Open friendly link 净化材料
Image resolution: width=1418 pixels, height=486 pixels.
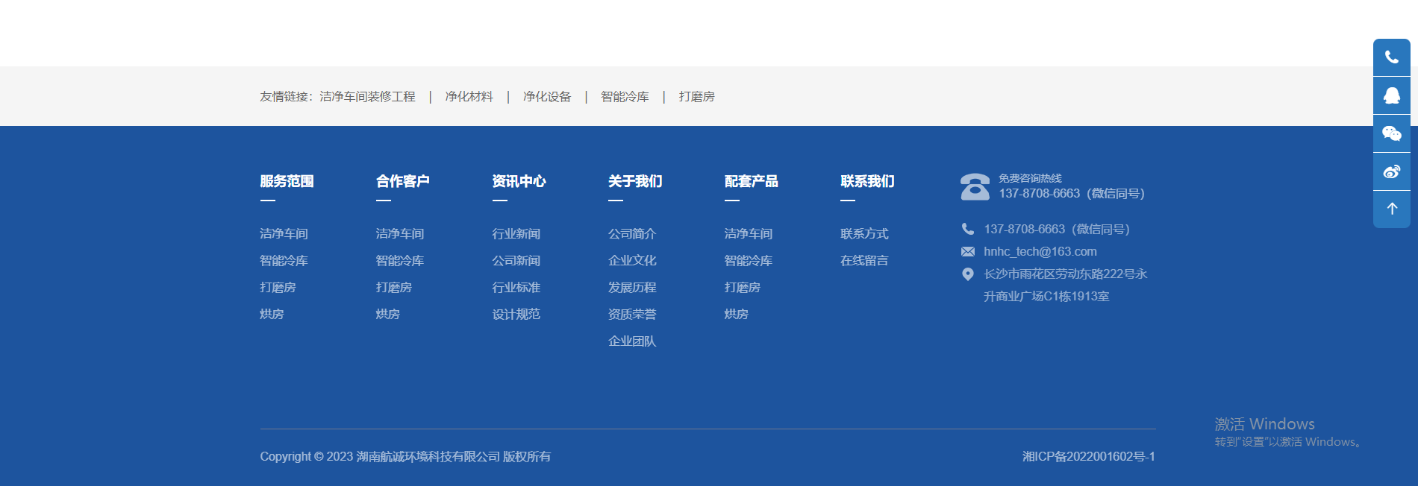pyautogui.click(x=469, y=97)
